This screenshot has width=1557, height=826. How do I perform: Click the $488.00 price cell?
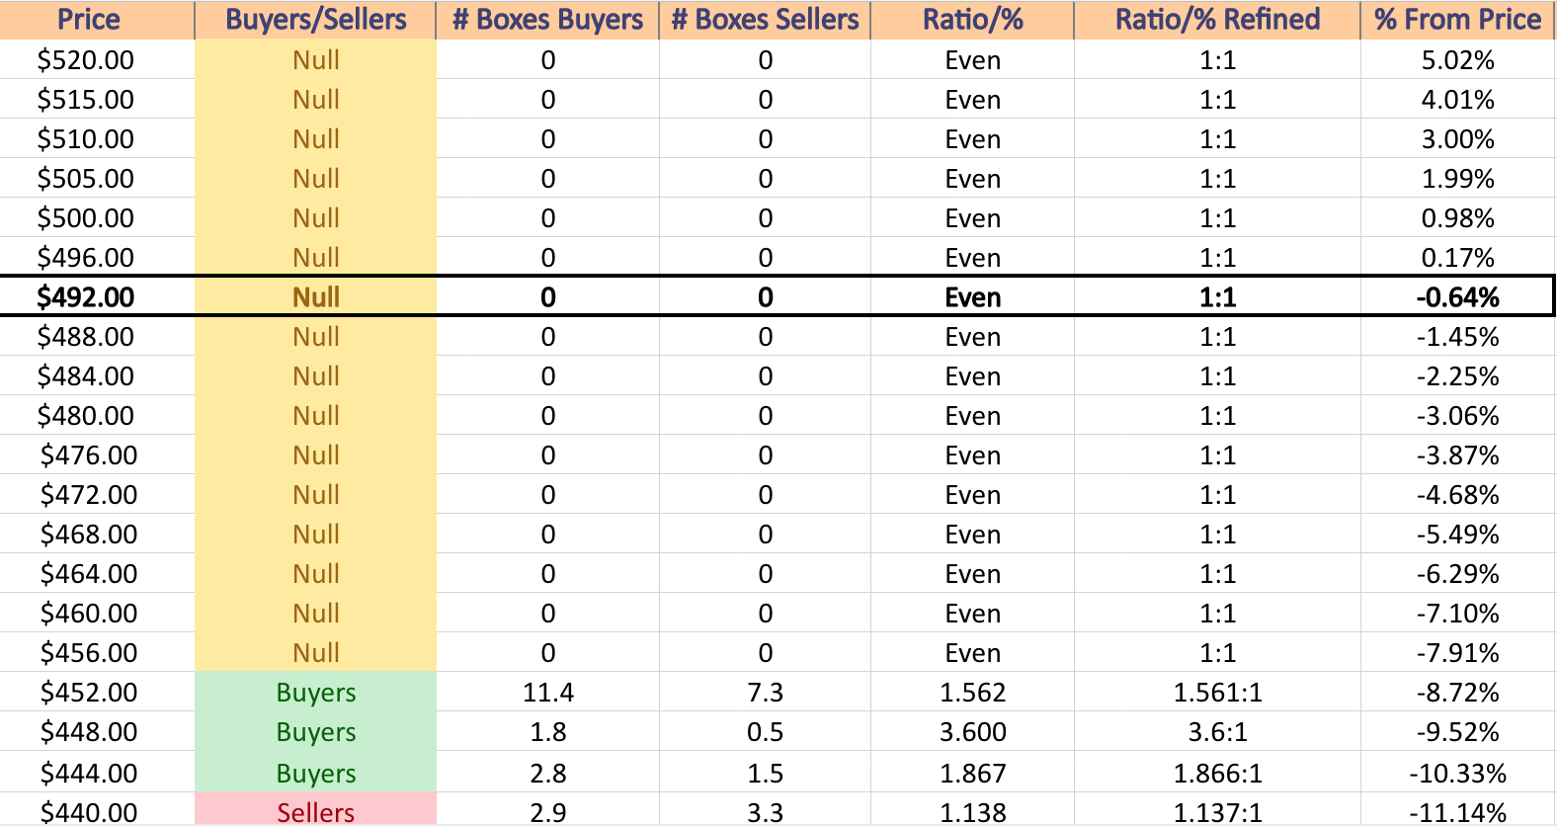pyautogui.click(x=97, y=337)
